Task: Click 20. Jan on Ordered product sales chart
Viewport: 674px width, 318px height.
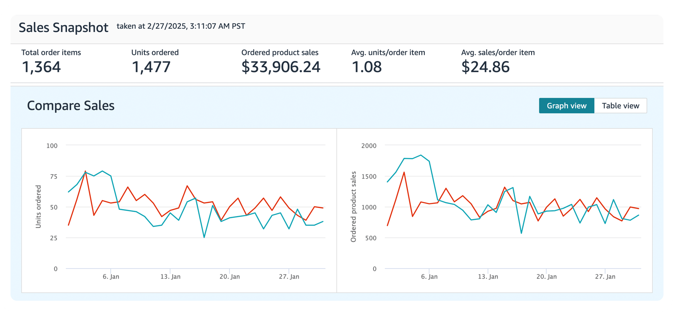Action: [546, 277]
